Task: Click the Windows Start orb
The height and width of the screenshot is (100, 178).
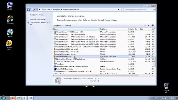Action: click(3, 98)
